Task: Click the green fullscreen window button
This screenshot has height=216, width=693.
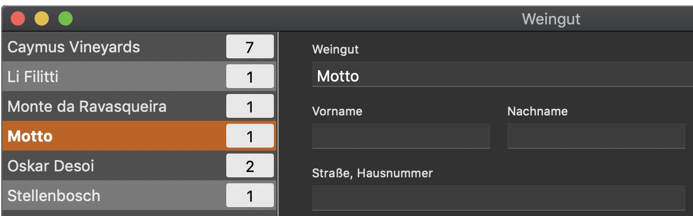Action: (65, 19)
